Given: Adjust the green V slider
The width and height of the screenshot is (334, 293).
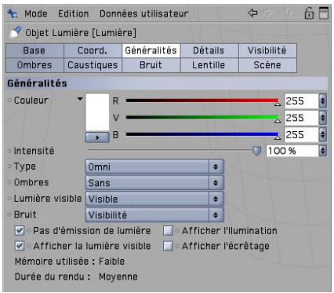Looking at the screenshot, I should coord(203,118).
